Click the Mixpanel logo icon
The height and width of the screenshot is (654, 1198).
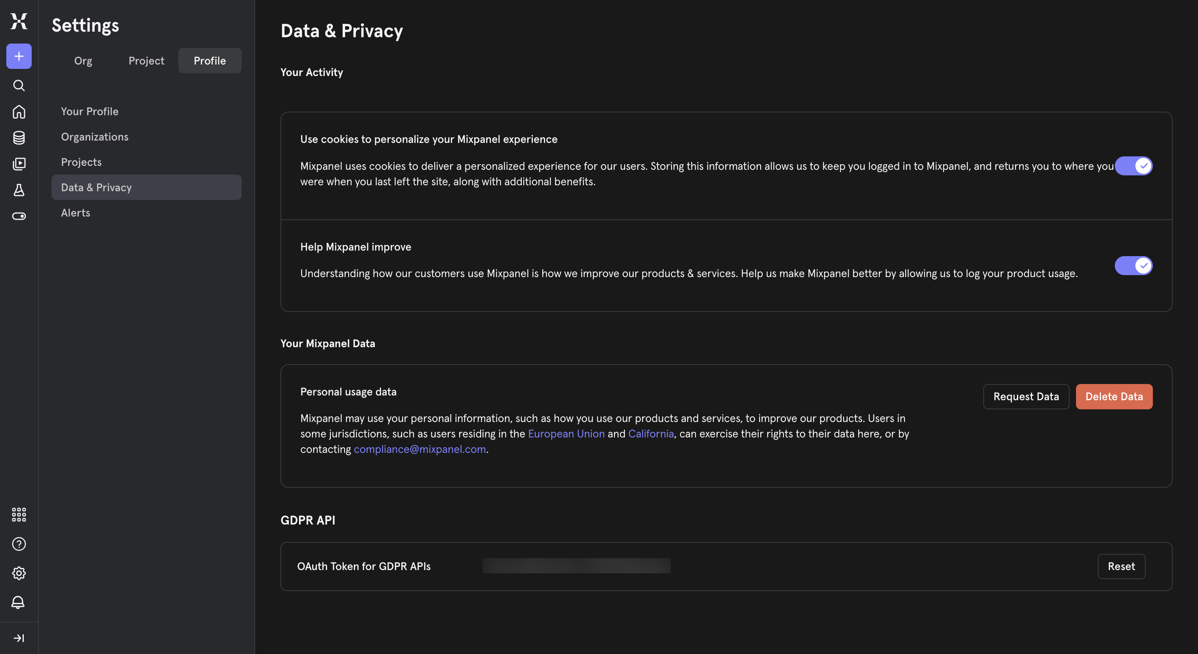[x=19, y=21]
